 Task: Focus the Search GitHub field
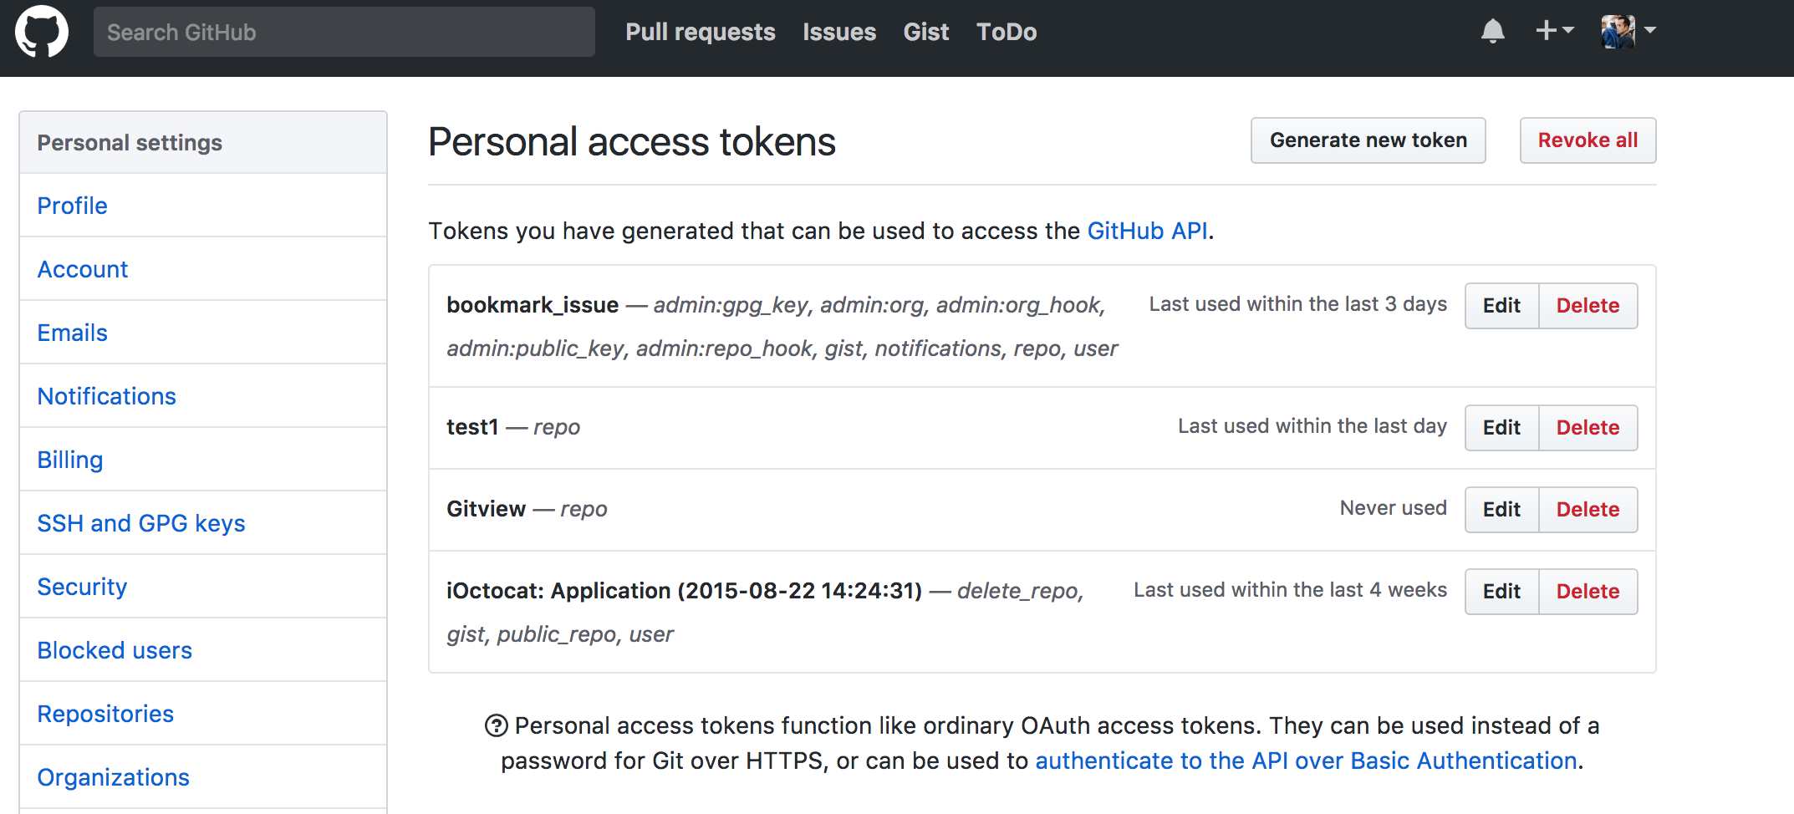tap(344, 32)
